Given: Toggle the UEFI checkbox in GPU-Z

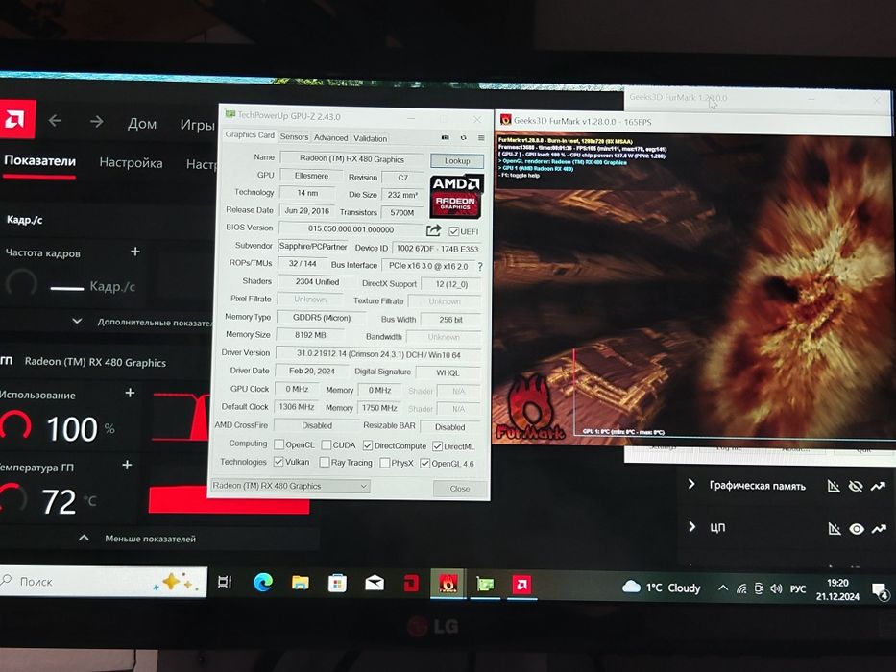Looking at the screenshot, I should 453,231.
